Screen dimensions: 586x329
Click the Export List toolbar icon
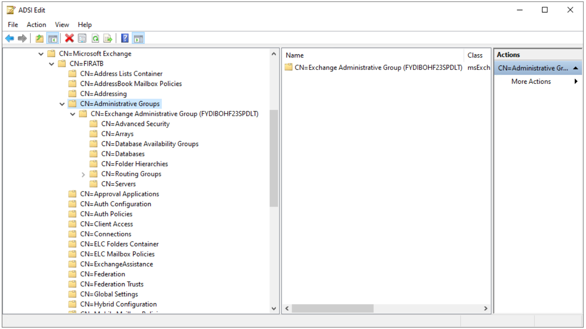click(x=108, y=39)
